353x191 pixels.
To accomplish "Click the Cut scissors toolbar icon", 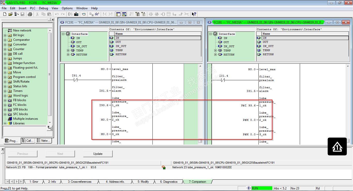I will coord(37,14).
